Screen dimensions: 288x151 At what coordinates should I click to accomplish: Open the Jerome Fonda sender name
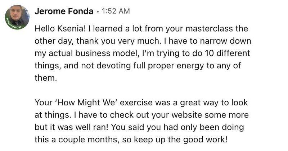point(64,12)
